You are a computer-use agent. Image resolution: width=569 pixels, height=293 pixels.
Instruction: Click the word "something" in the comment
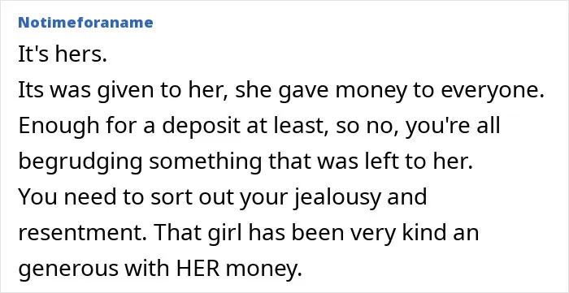(x=205, y=162)
